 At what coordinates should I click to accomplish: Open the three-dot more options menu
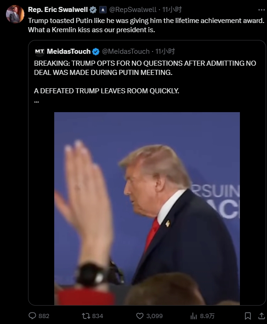(261, 10)
